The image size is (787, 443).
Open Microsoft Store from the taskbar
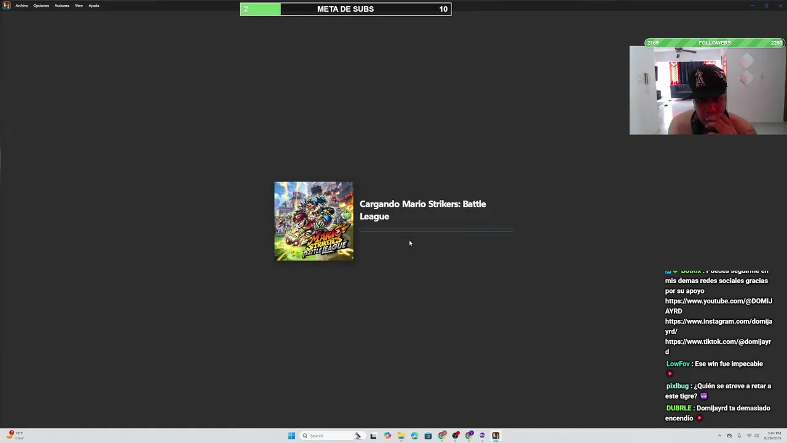pyautogui.click(x=428, y=436)
